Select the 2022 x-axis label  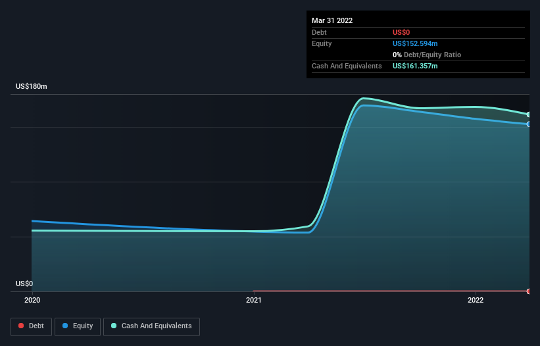[476, 300]
